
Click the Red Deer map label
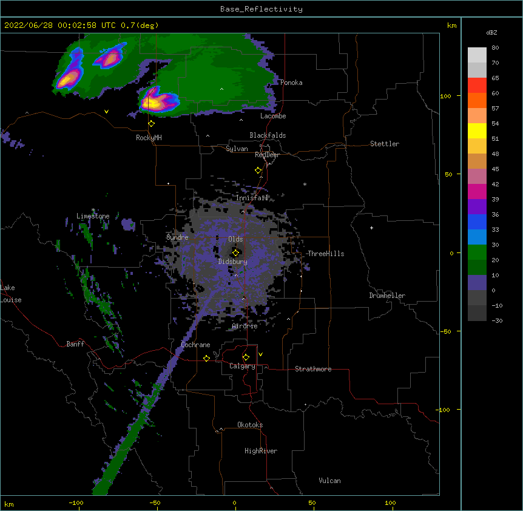tap(267, 155)
